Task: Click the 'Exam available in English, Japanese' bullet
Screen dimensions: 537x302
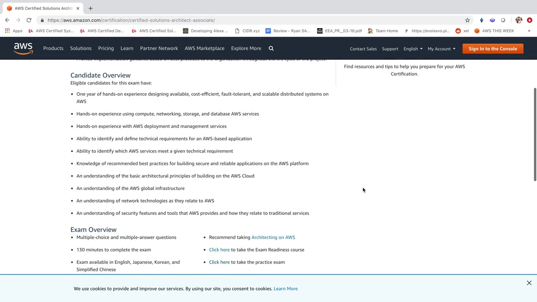Action: coord(128,266)
